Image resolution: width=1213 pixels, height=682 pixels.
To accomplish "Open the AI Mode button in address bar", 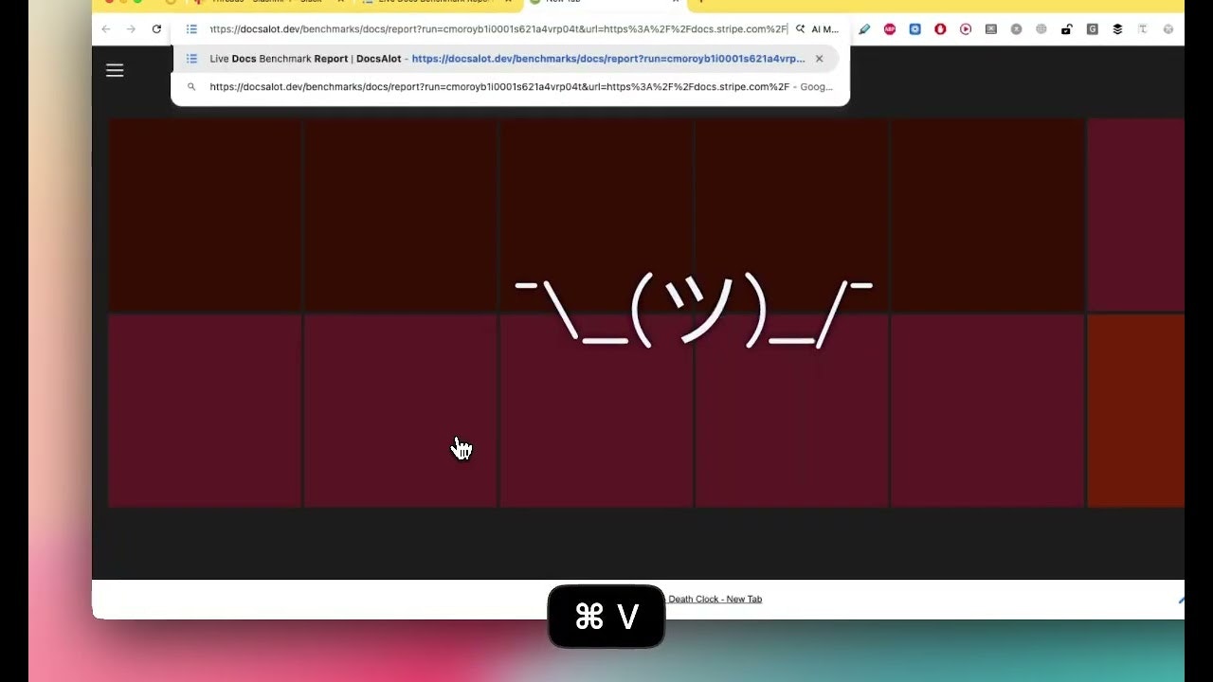I will coord(817,29).
